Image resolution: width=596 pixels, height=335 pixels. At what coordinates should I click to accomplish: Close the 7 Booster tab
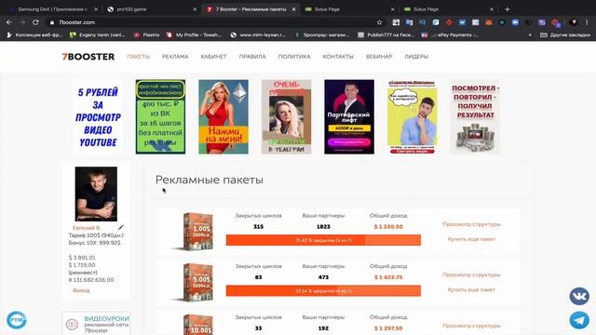(x=294, y=9)
